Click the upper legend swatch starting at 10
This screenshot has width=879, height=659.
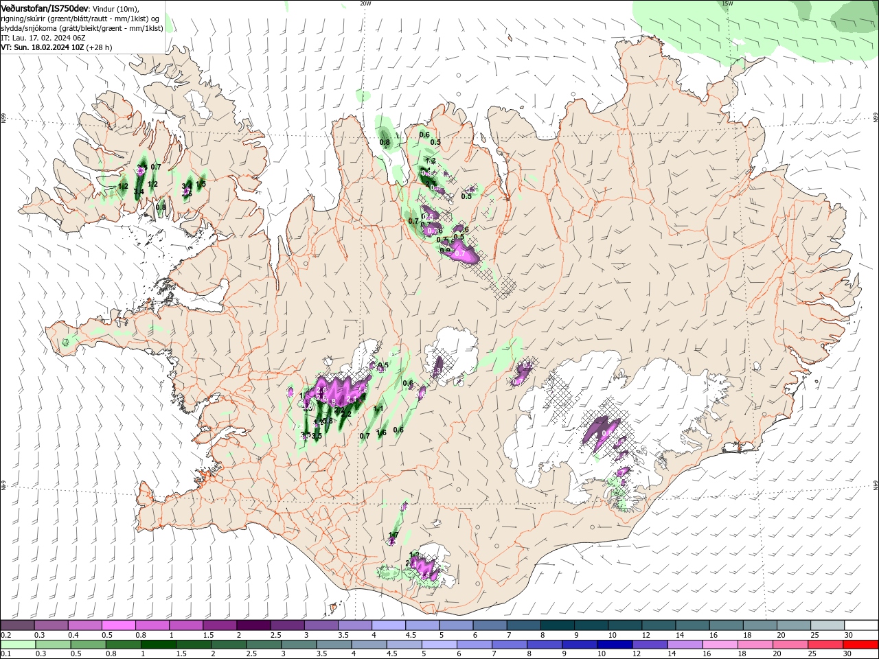[624, 625]
